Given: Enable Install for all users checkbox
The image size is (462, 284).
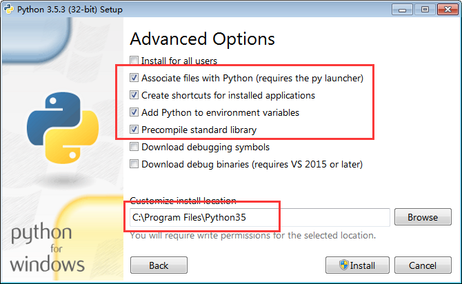Looking at the screenshot, I should point(134,61).
